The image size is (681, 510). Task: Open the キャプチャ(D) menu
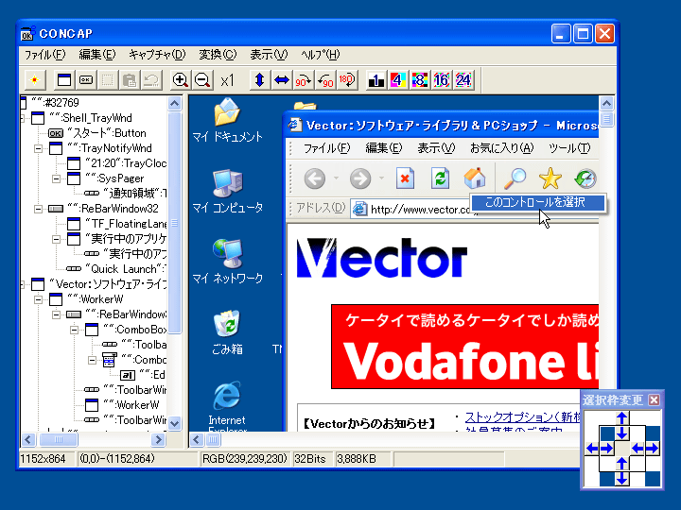(x=157, y=55)
